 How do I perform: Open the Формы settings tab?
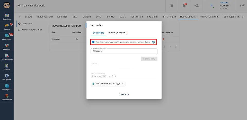click(111, 17)
